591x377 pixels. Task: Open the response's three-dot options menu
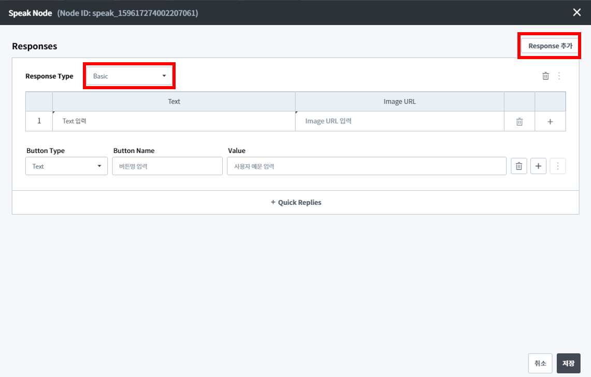coord(559,76)
